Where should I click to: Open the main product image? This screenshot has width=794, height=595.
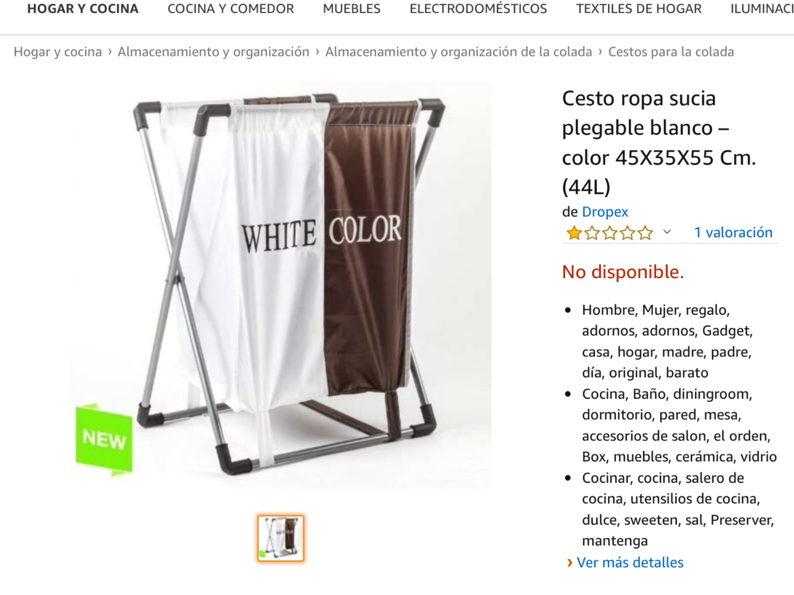281,285
